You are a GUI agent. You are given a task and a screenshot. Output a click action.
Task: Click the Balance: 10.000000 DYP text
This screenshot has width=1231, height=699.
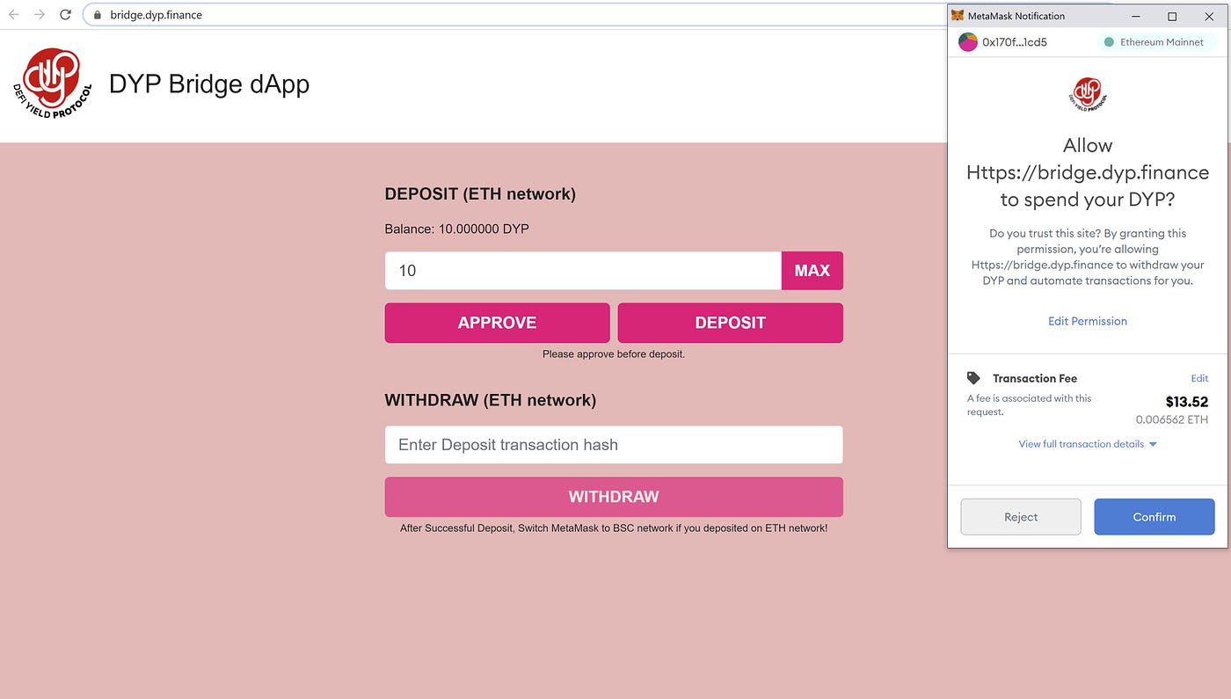[457, 229]
